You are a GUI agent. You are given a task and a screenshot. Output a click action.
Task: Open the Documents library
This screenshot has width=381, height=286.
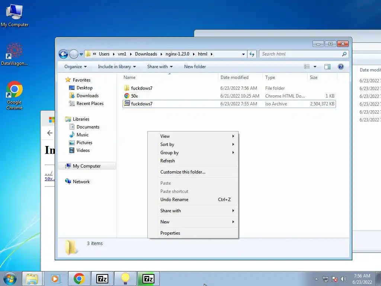pyautogui.click(x=84, y=127)
